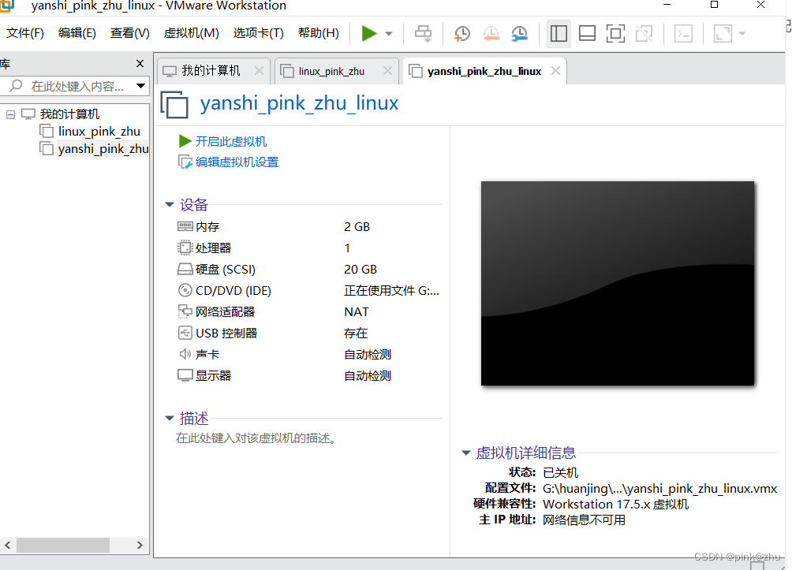Open the 查看(V) menu

130,33
